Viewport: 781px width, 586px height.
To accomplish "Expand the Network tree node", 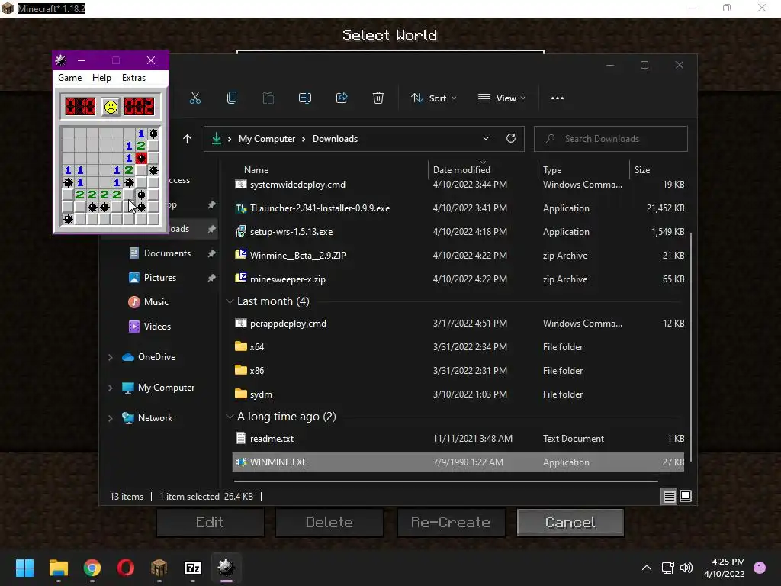I will (110, 418).
